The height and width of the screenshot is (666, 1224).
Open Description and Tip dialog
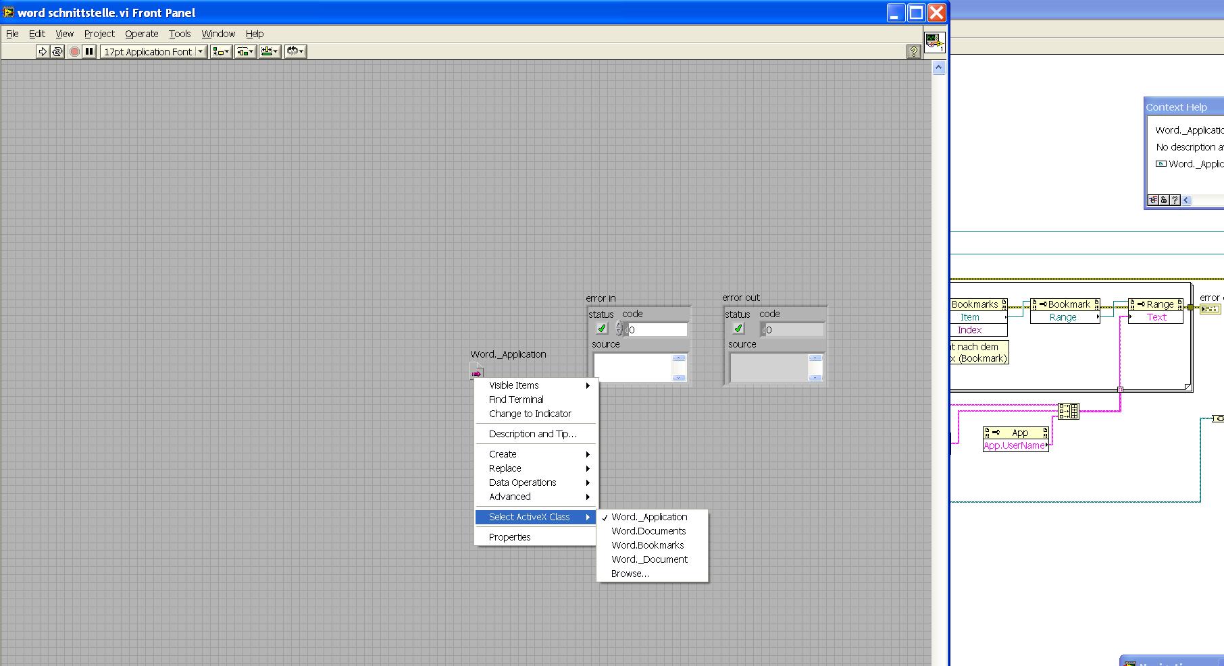pyautogui.click(x=536, y=434)
